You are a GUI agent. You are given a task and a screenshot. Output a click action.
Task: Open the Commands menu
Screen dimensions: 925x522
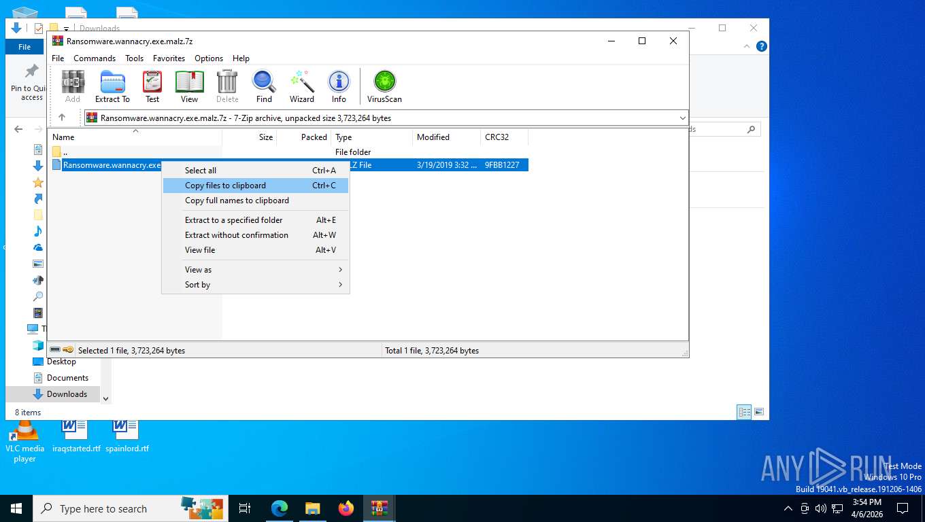pyautogui.click(x=95, y=58)
